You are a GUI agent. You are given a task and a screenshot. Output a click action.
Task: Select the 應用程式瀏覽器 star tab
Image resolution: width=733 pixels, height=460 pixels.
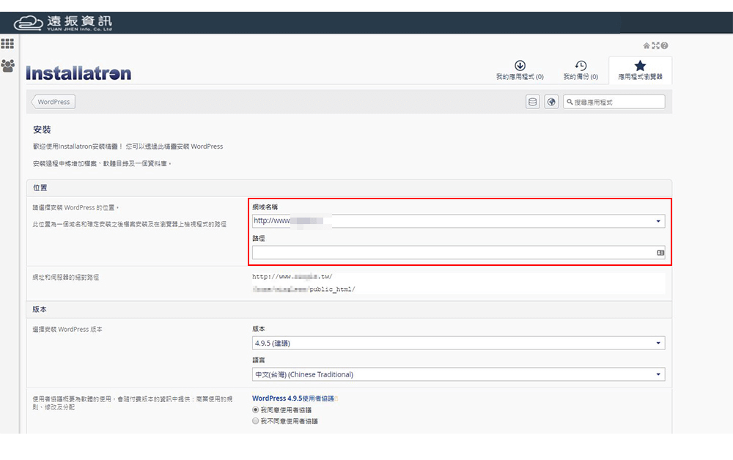(640, 70)
